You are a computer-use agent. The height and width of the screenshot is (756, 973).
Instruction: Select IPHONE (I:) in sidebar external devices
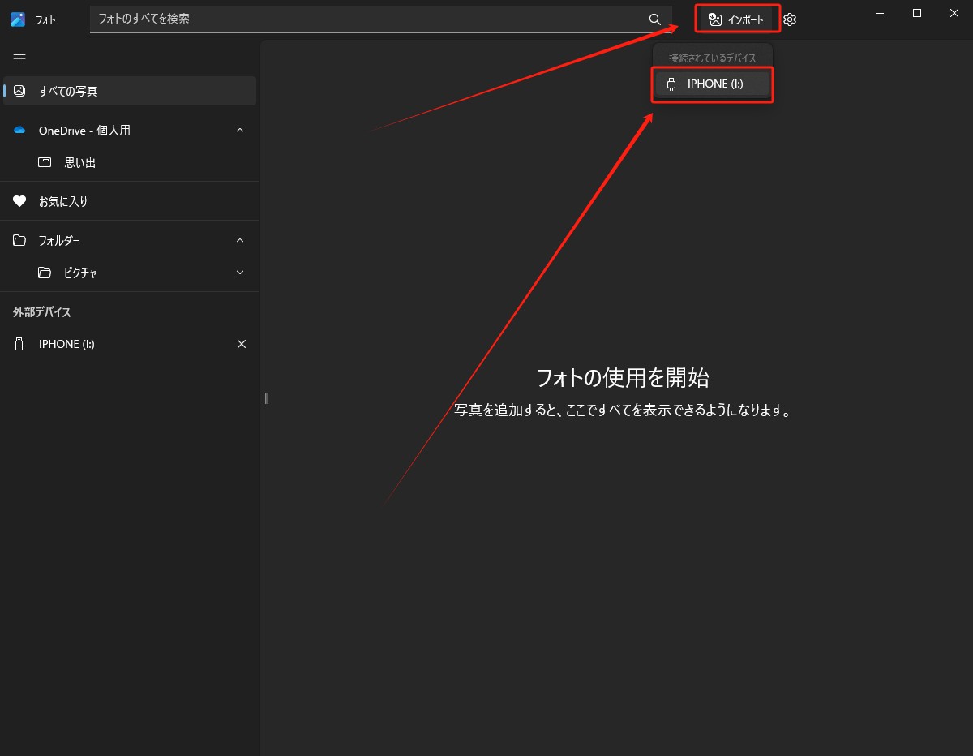[x=130, y=344]
